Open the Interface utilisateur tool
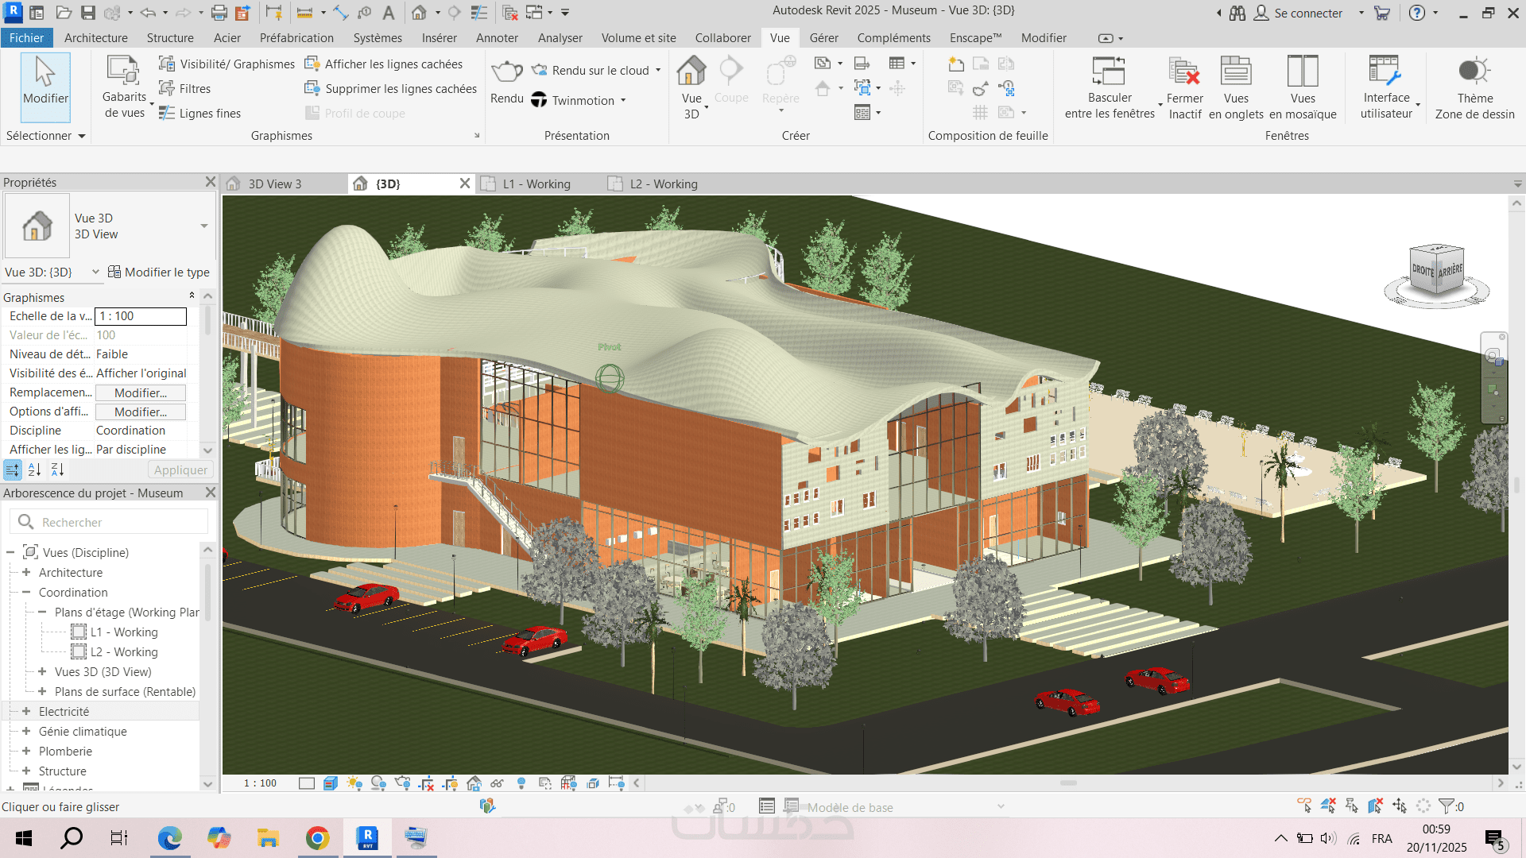The height and width of the screenshot is (858, 1526). 1385,71
